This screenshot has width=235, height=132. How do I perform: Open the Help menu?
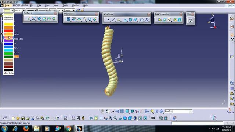pos(86,5)
